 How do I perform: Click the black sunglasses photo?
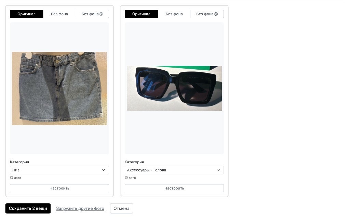(174, 88)
